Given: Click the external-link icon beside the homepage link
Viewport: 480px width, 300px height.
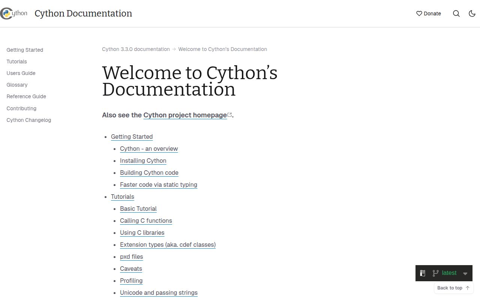Looking at the screenshot, I should tap(230, 114).
